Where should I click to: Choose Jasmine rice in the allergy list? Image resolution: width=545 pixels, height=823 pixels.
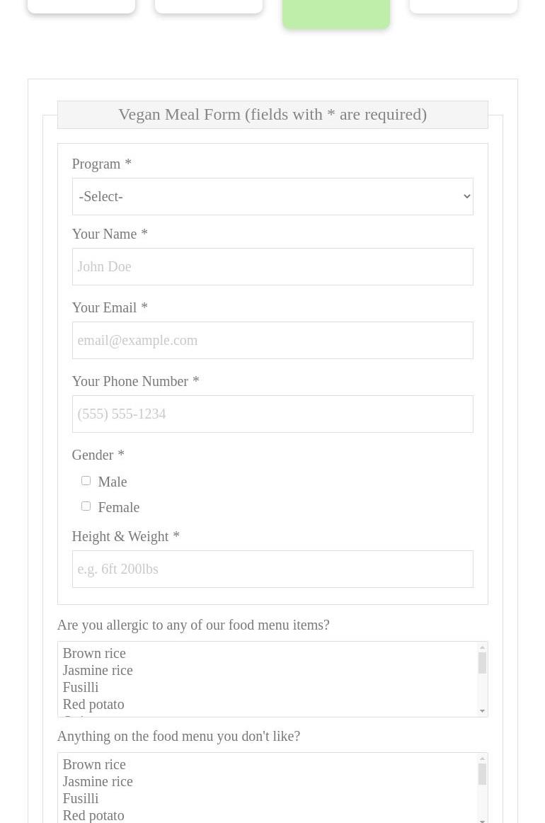click(x=98, y=670)
